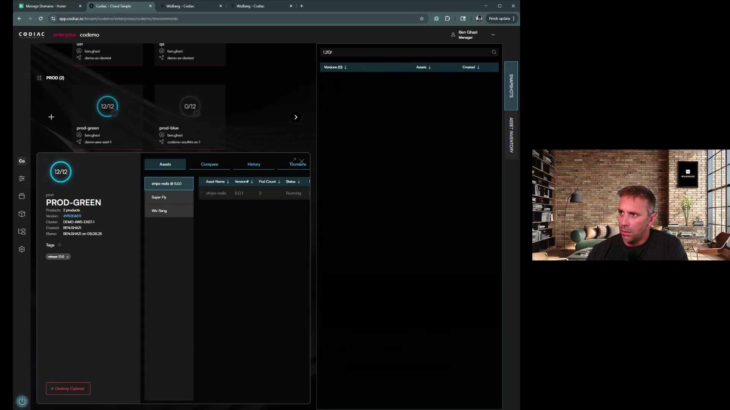Image resolution: width=730 pixels, height=410 pixels.
Task: Open the cube package icon in sidebar
Action: [22, 214]
